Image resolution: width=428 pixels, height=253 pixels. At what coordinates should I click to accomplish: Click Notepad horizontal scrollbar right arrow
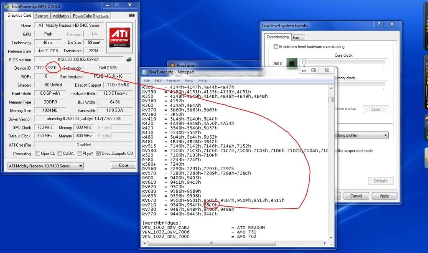(325, 243)
